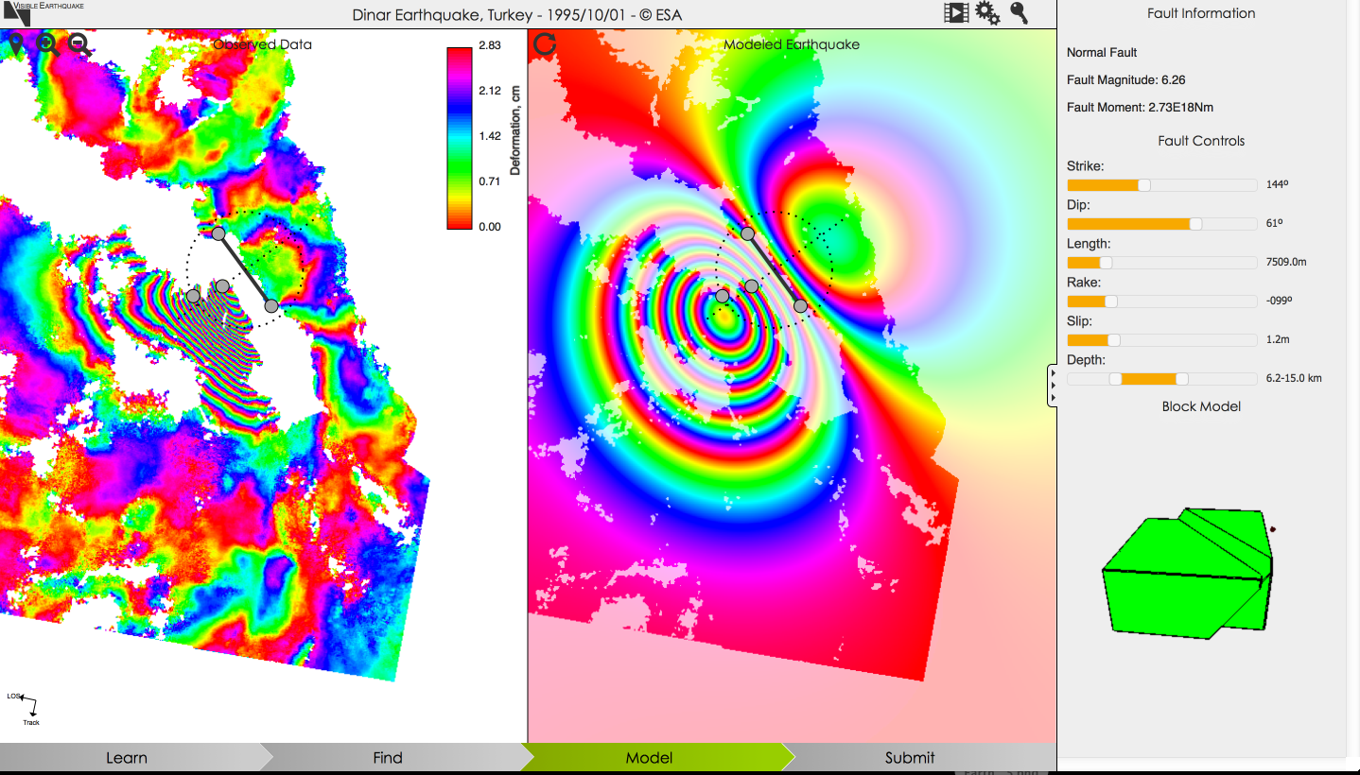This screenshot has height=775, width=1360.
Task: Select the Model step button
Action: point(649,757)
